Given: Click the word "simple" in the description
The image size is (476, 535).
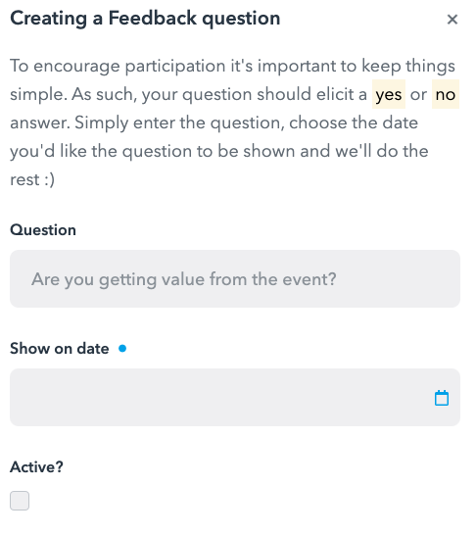Looking at the screenshot, I should (x=37, y=94).
